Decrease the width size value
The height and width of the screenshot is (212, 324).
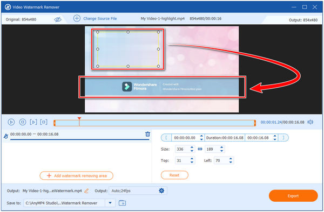192,151
